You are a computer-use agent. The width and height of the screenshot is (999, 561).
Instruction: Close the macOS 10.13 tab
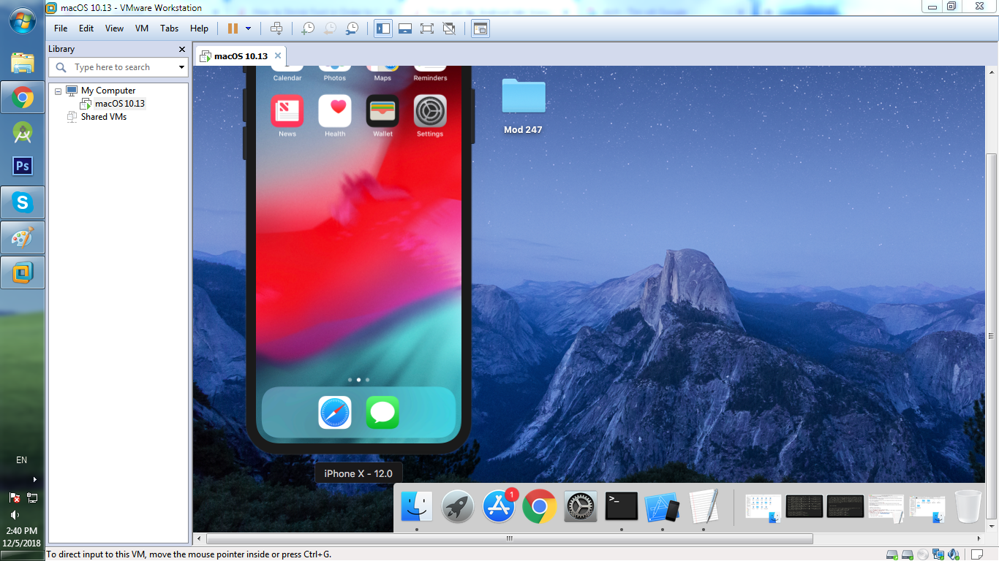[278, 56]
